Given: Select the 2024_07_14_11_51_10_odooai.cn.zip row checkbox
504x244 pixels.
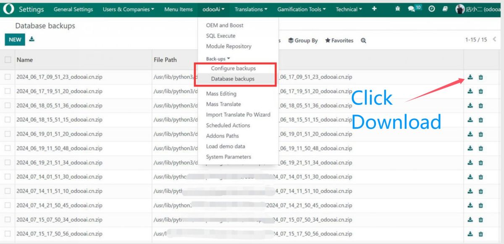Looking at the screenshot, I should [x=8, y=191].
